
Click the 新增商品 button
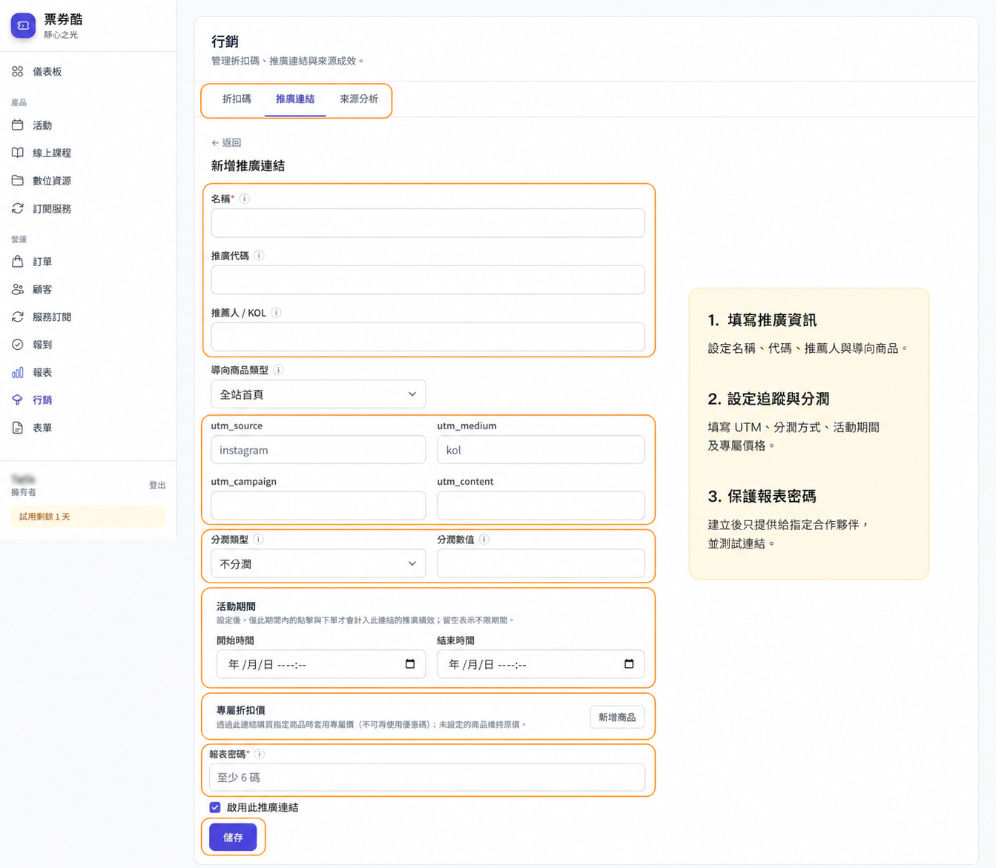[x=617, y=718]
